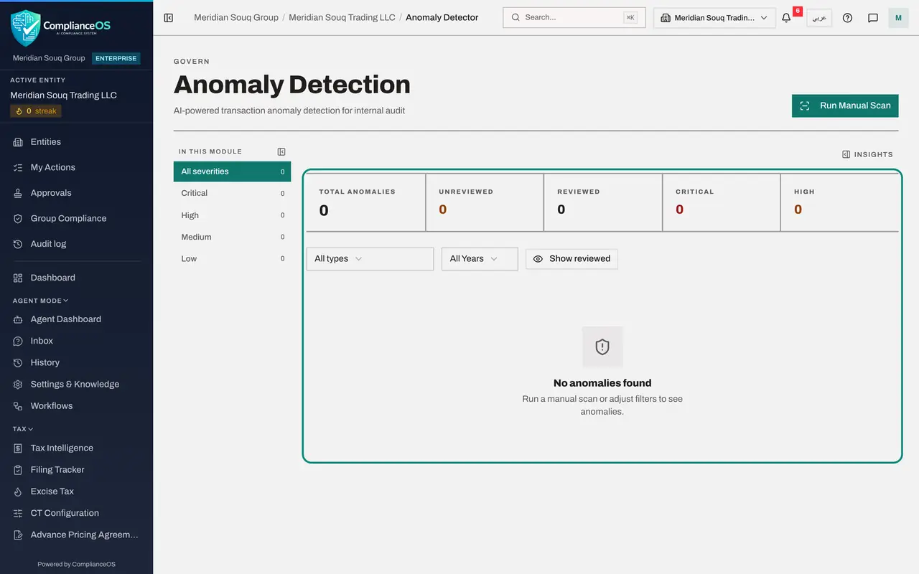Open the Approvals page

point(76,193)
